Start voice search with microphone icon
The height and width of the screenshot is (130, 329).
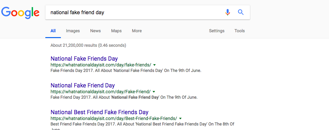(x=227, y=12)
